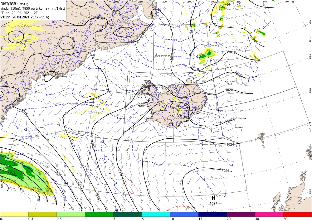Click the 1026 isobar label
The height and width of the screenshot is (221, 312).
226,171
